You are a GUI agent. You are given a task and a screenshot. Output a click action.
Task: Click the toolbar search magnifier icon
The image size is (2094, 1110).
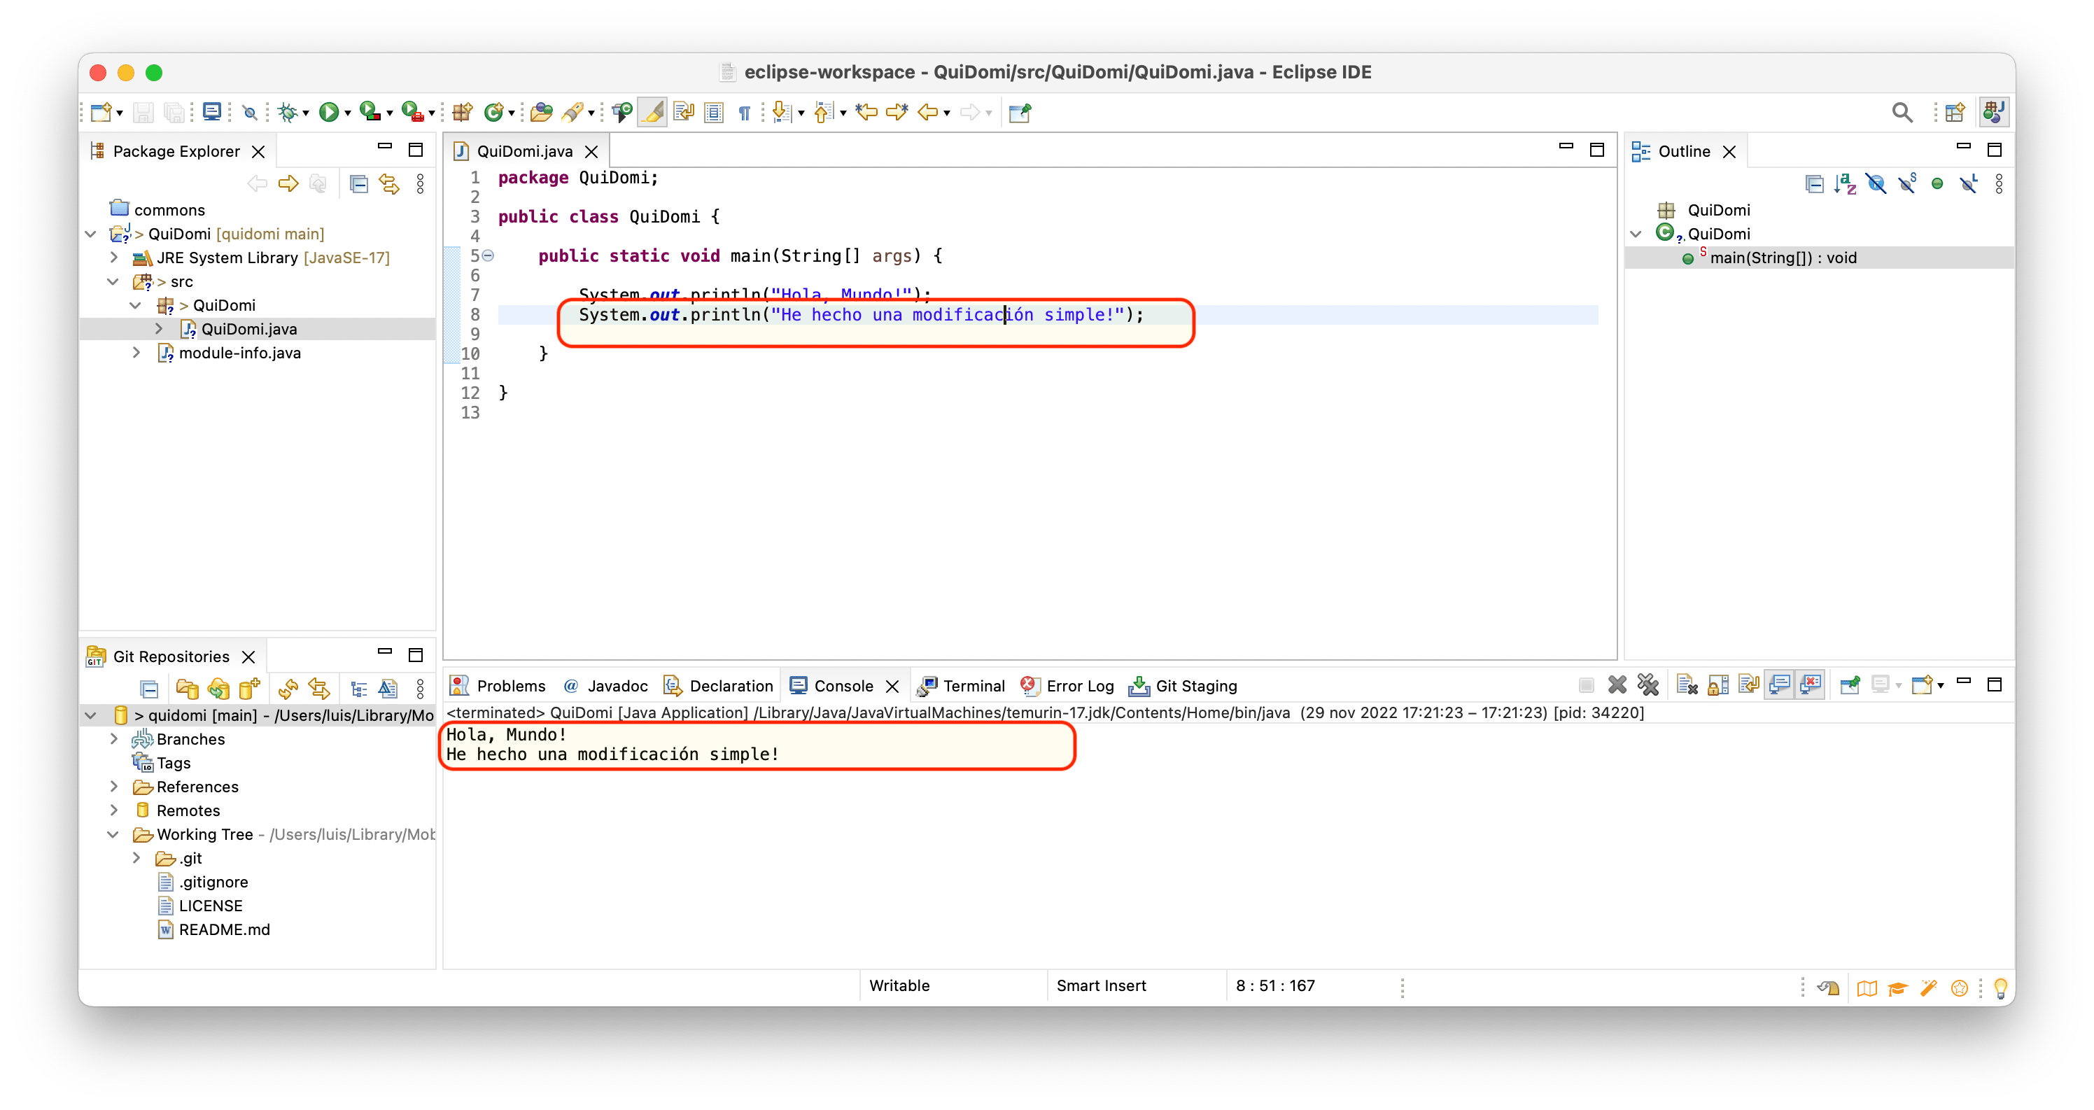point(1902,112)
